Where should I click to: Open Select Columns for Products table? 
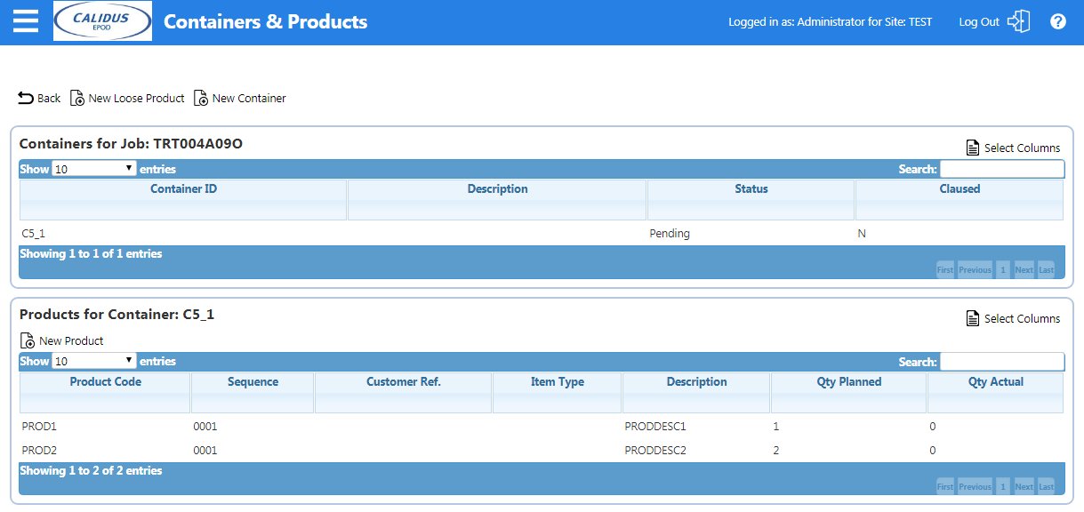click(x=1013, y=318)
